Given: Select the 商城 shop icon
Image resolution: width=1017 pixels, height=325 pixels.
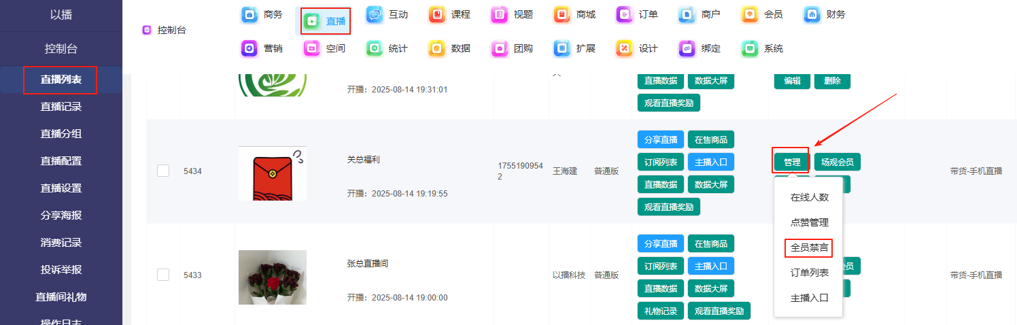Looking at the screenshot, I should (562, 15).
